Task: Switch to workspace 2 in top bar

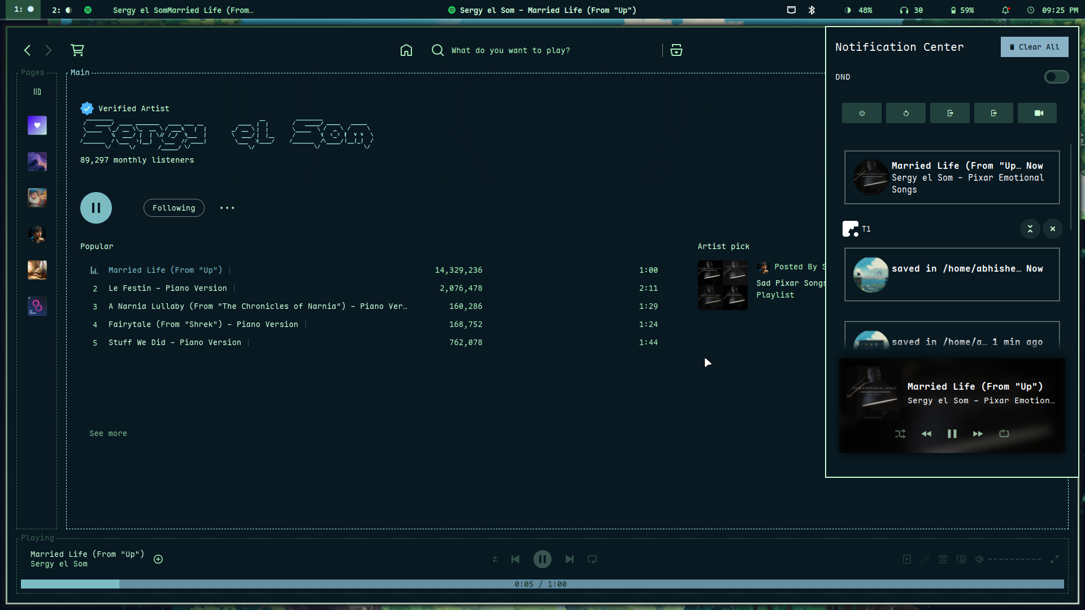Action: pyautogui.click(x=62, y=10)
